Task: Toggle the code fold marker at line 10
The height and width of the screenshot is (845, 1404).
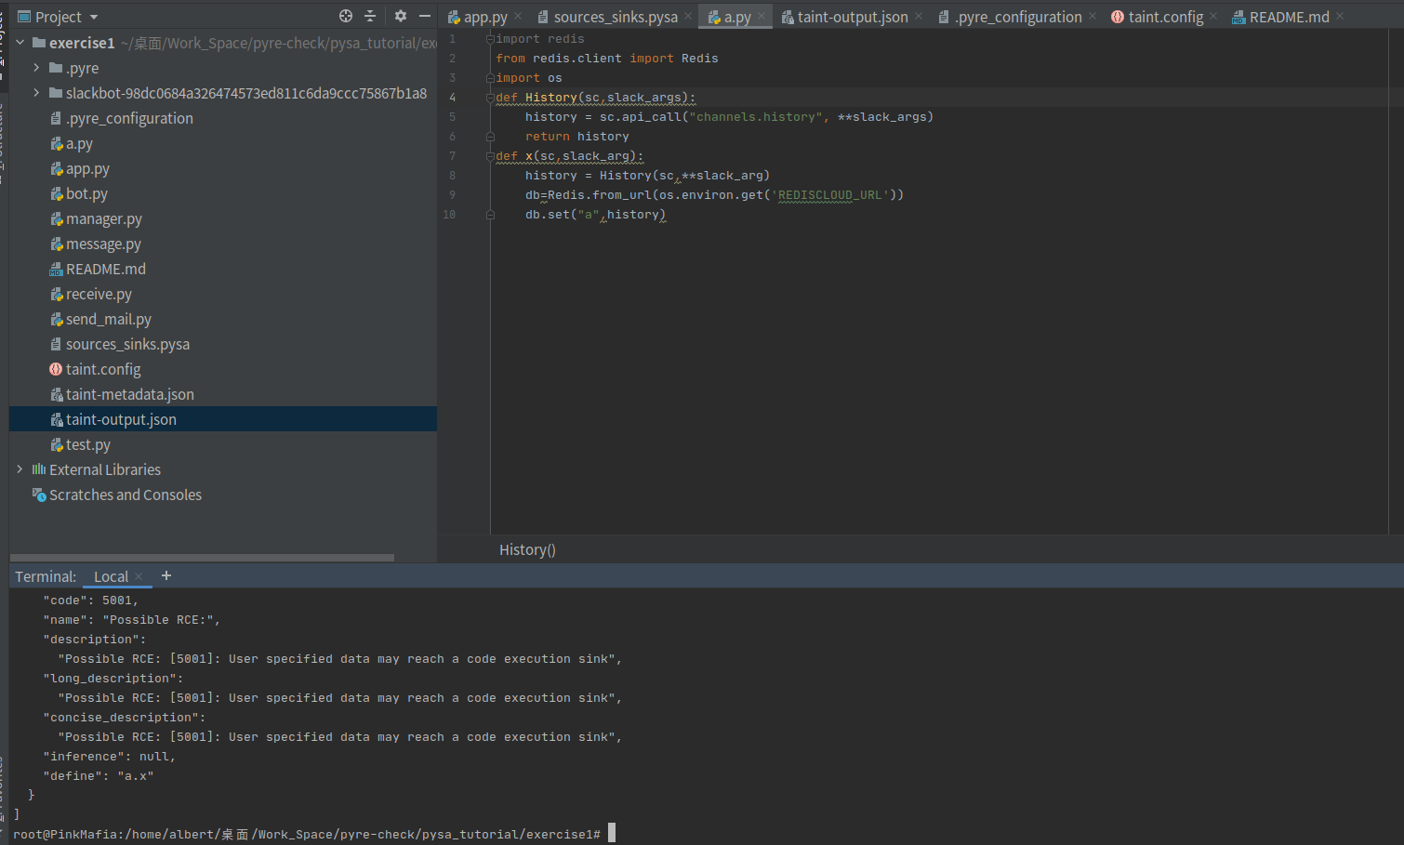Action: 490,214
